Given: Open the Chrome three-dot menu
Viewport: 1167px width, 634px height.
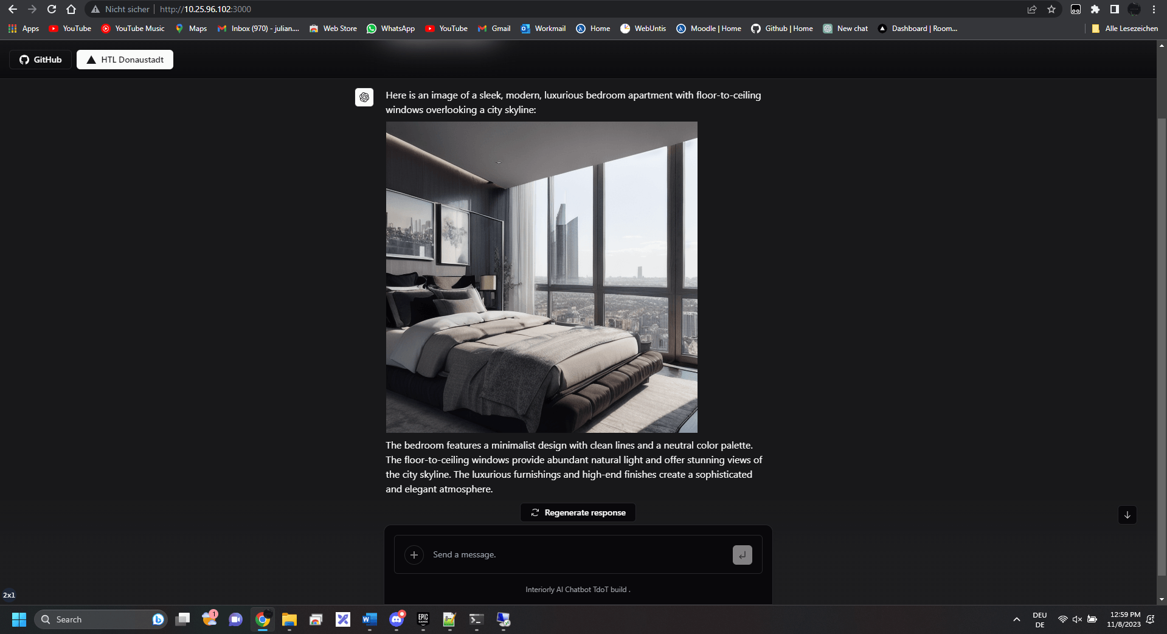Looking at the screenshot, I should [x=1154, y=9].
